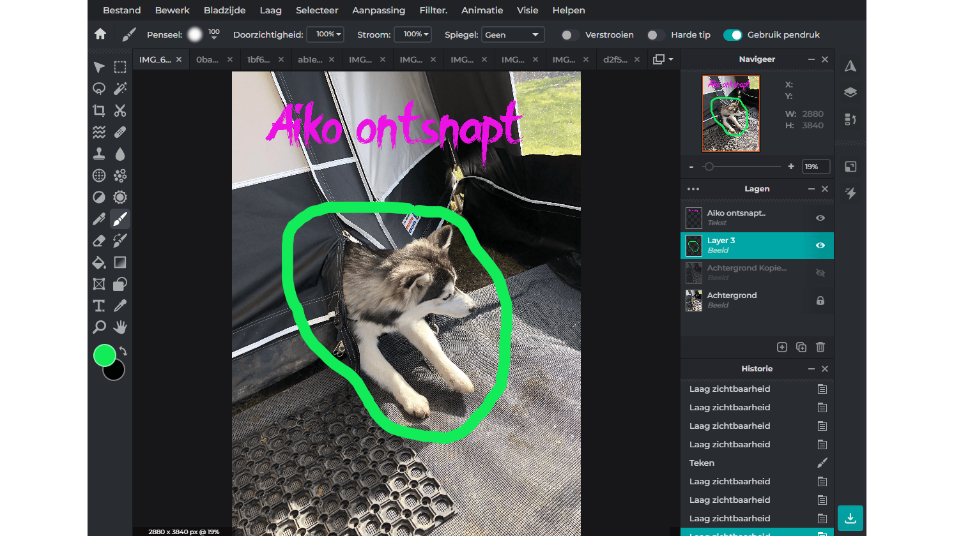This screenshot has width=954, height=536.
Task: Select the Hand pan tool
Action: 120,327
